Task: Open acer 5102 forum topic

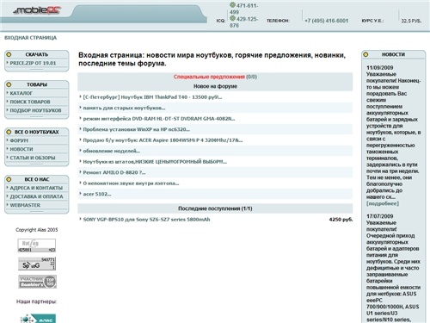Action: (97, 194)
